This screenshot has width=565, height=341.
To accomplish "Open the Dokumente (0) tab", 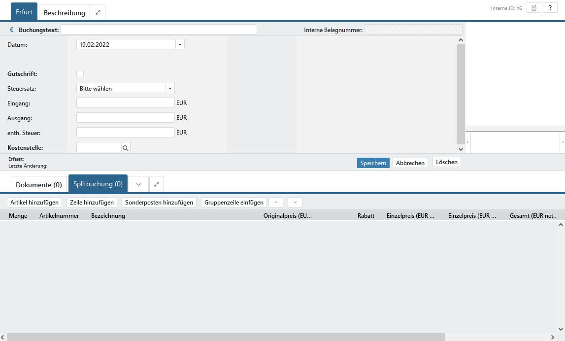I will [x=39, y=185].
